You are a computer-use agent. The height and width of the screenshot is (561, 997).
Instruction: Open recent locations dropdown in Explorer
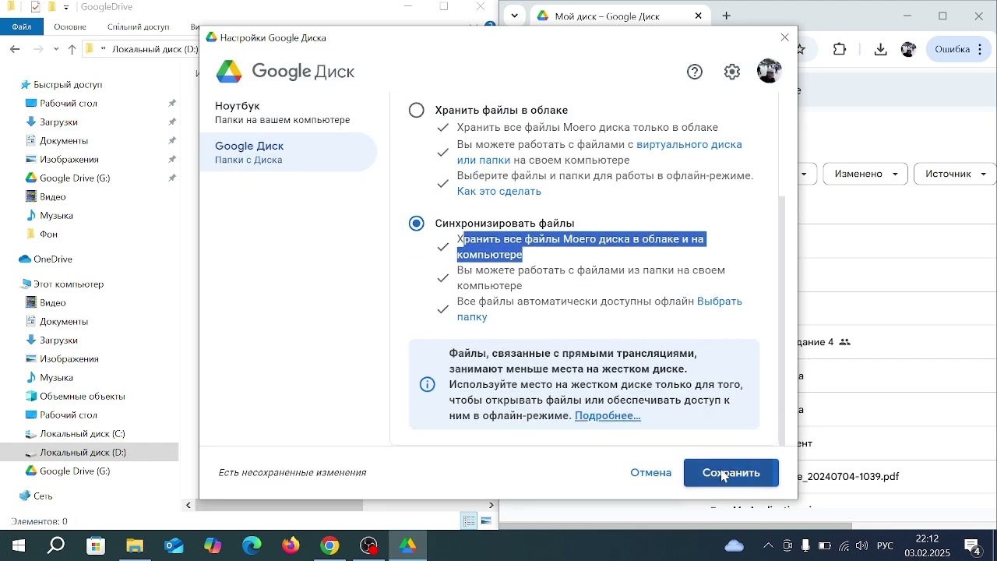point(56,49)
